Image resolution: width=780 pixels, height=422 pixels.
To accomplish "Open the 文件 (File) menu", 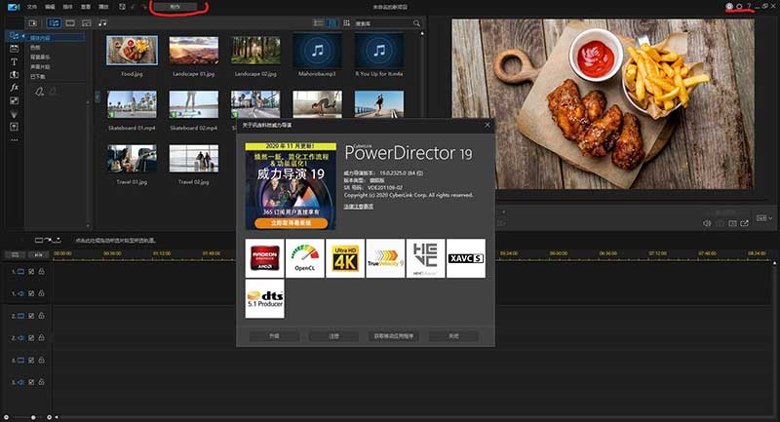I will click(x=32, y=7).
